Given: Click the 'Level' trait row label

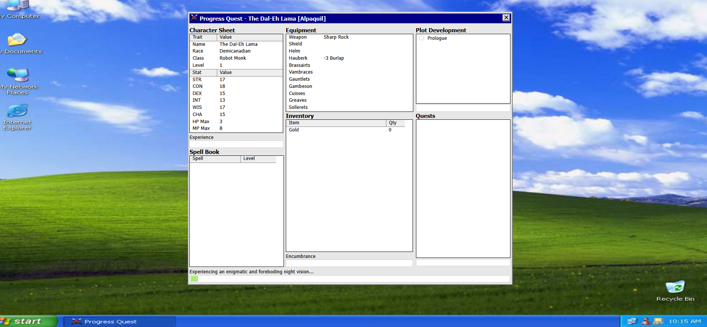Looking at the screenshot, I should tap(198, 65).
